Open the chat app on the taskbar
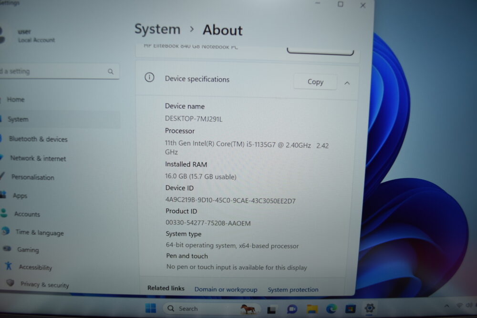The height and width of the screenshot is (318, 477). point(292,309)
